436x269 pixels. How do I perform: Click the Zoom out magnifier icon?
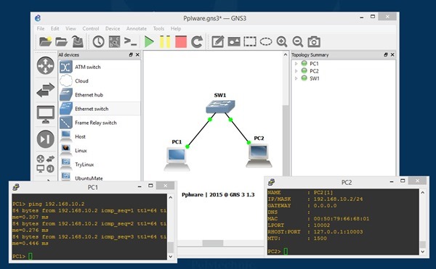click(x=298, y=42)
